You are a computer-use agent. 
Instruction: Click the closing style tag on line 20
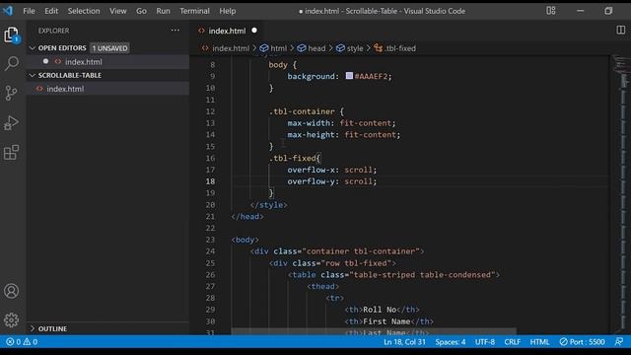(269, 205)
